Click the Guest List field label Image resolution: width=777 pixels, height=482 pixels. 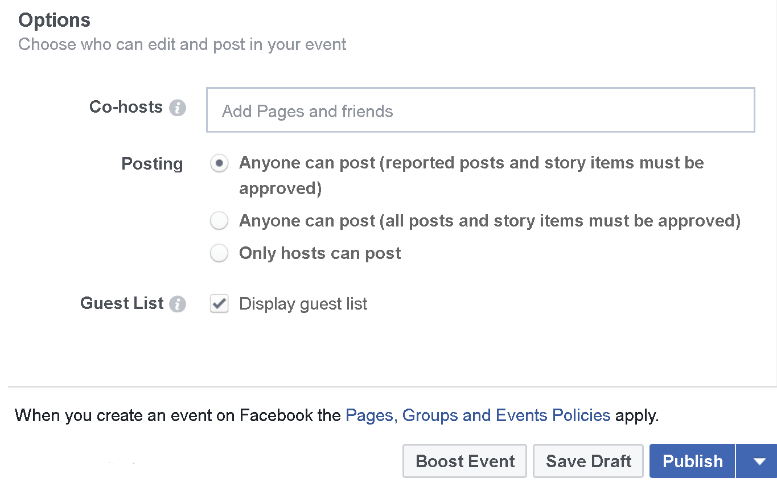(x=122, y=303)
